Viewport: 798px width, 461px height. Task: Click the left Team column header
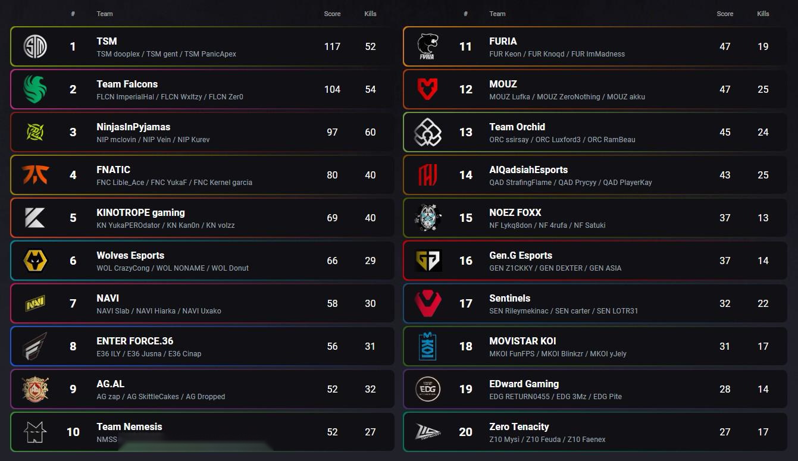(105, 14)
